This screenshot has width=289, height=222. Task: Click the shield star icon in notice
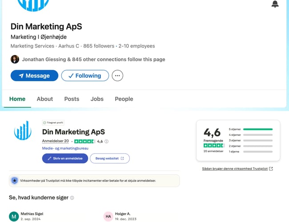15,181
